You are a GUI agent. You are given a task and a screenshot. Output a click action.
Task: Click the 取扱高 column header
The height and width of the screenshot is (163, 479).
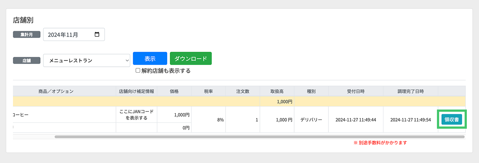(x=277, y=91)
